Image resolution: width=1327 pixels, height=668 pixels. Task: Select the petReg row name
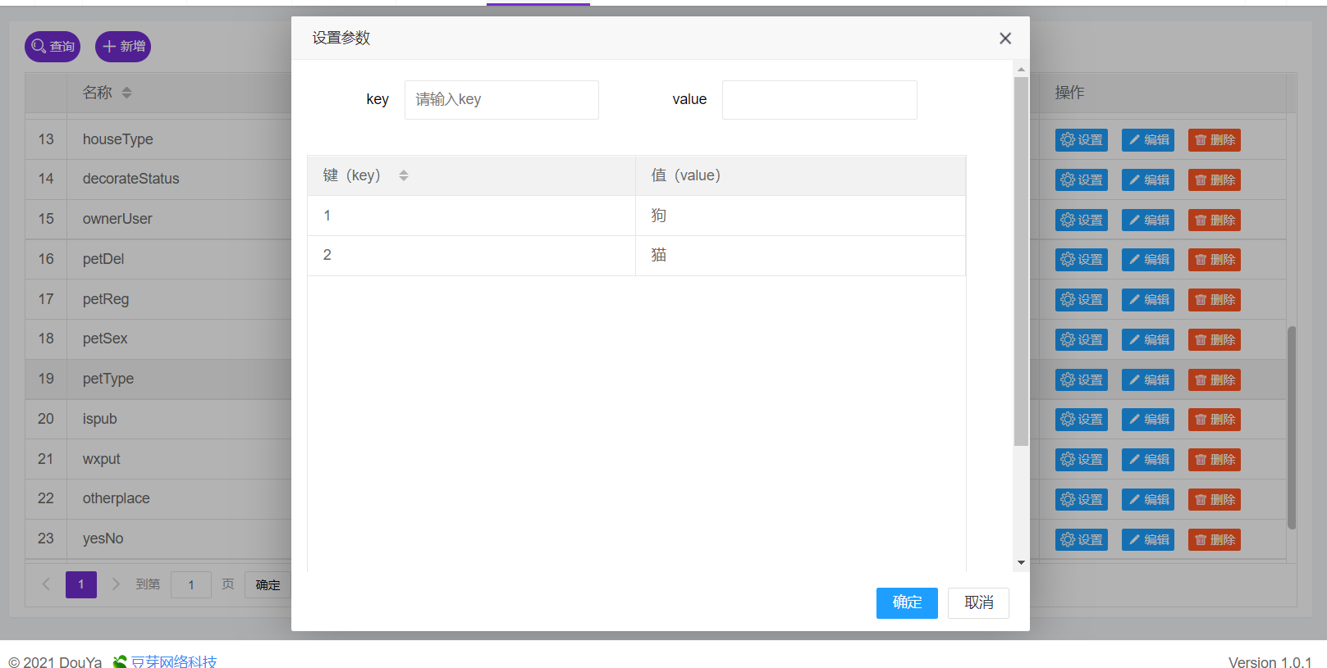pyautogui.click(x=106, y=299)
